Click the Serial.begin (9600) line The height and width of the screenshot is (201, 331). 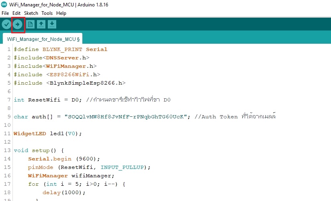pyautogui.click(x=64, y=159)
